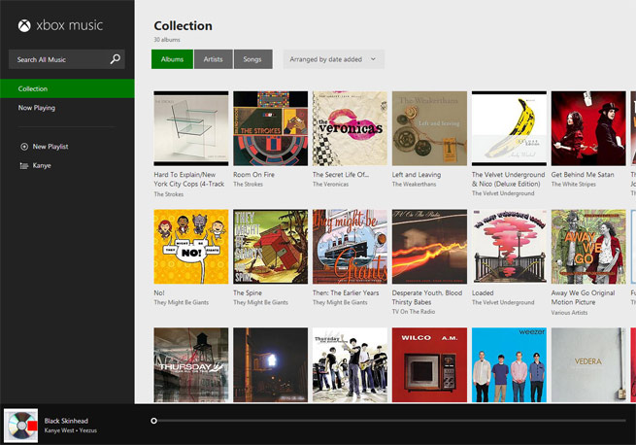
Task: Open the Yeezus now-playing album art
Action: coord(21,426)
